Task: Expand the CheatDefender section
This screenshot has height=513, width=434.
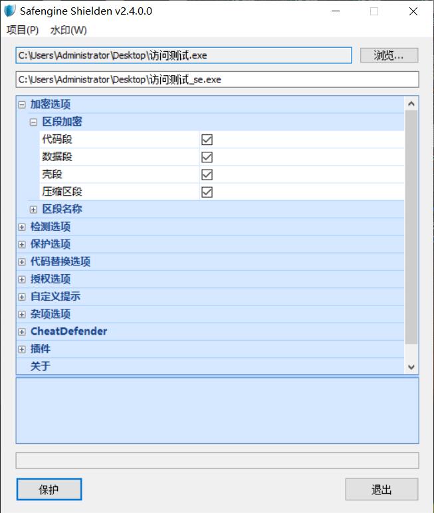Action: (22, 332)
